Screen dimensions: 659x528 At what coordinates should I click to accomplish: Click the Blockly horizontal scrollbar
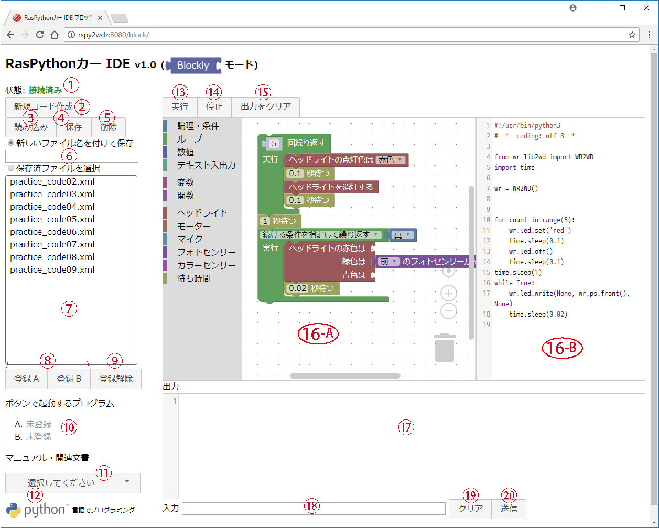[345, 375]
